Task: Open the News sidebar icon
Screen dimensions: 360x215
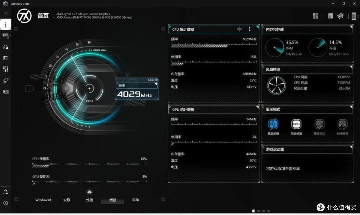Action: tap(6, 92)
